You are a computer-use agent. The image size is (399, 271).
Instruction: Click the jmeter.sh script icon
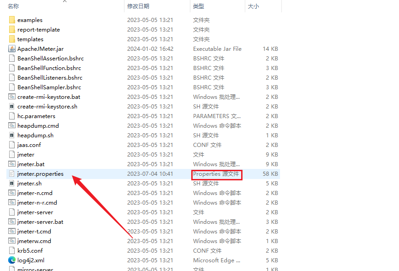pyautogui.click(x=12, y=183)
